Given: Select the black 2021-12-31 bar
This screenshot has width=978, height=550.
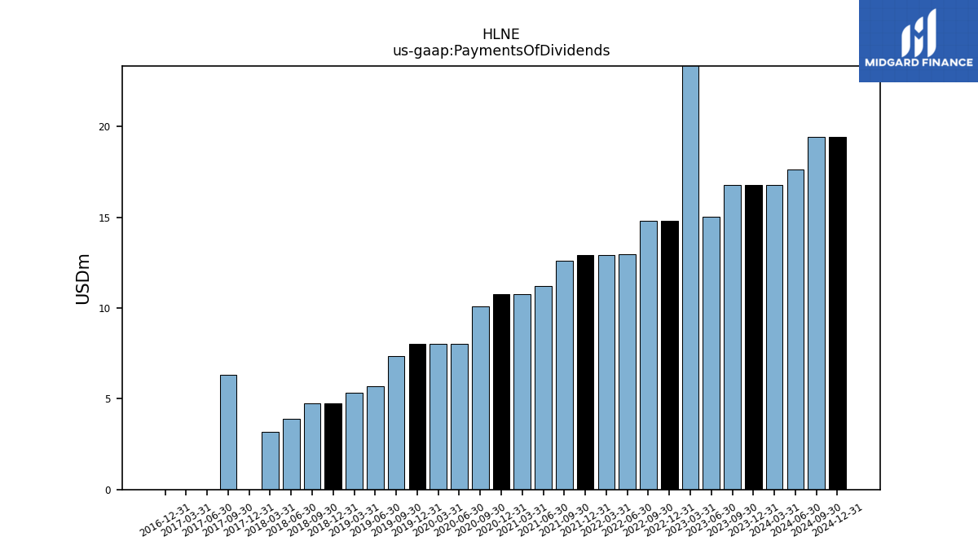Looking at the screenshot, I should pyautogui.click(x=585, y=372).
